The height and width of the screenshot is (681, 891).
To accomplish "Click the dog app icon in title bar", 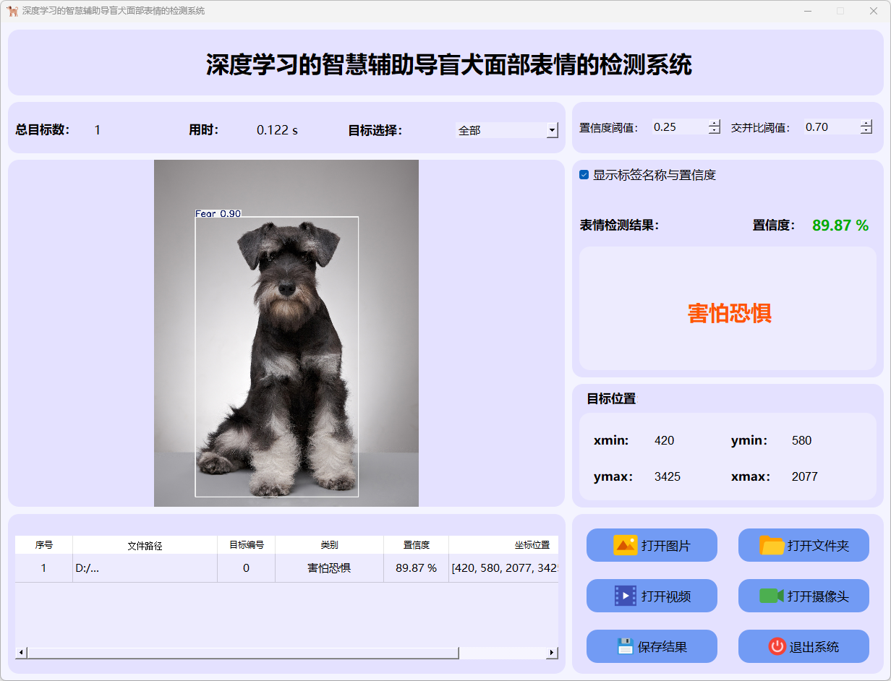I will pyautogui.click(x=12, y=11).
